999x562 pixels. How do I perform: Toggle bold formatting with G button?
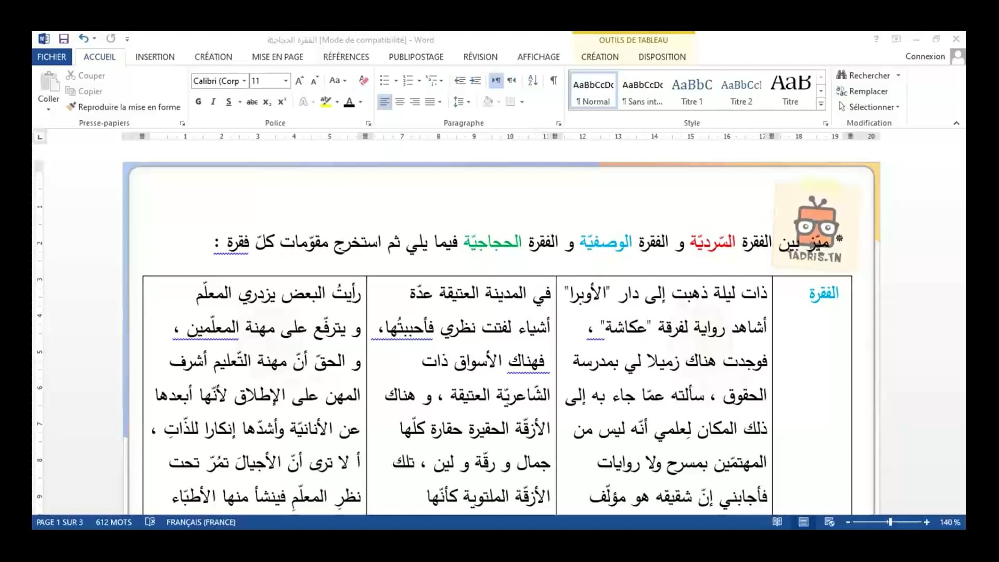pyautogui.click(x=198, y=102)
